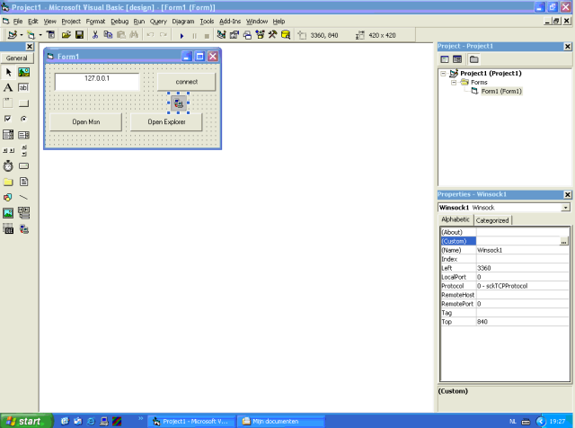Open the Add Project dropdown arrow
The height and width of the screenshot is (428, 575).
pyautogui.click(x=22, y=35)
